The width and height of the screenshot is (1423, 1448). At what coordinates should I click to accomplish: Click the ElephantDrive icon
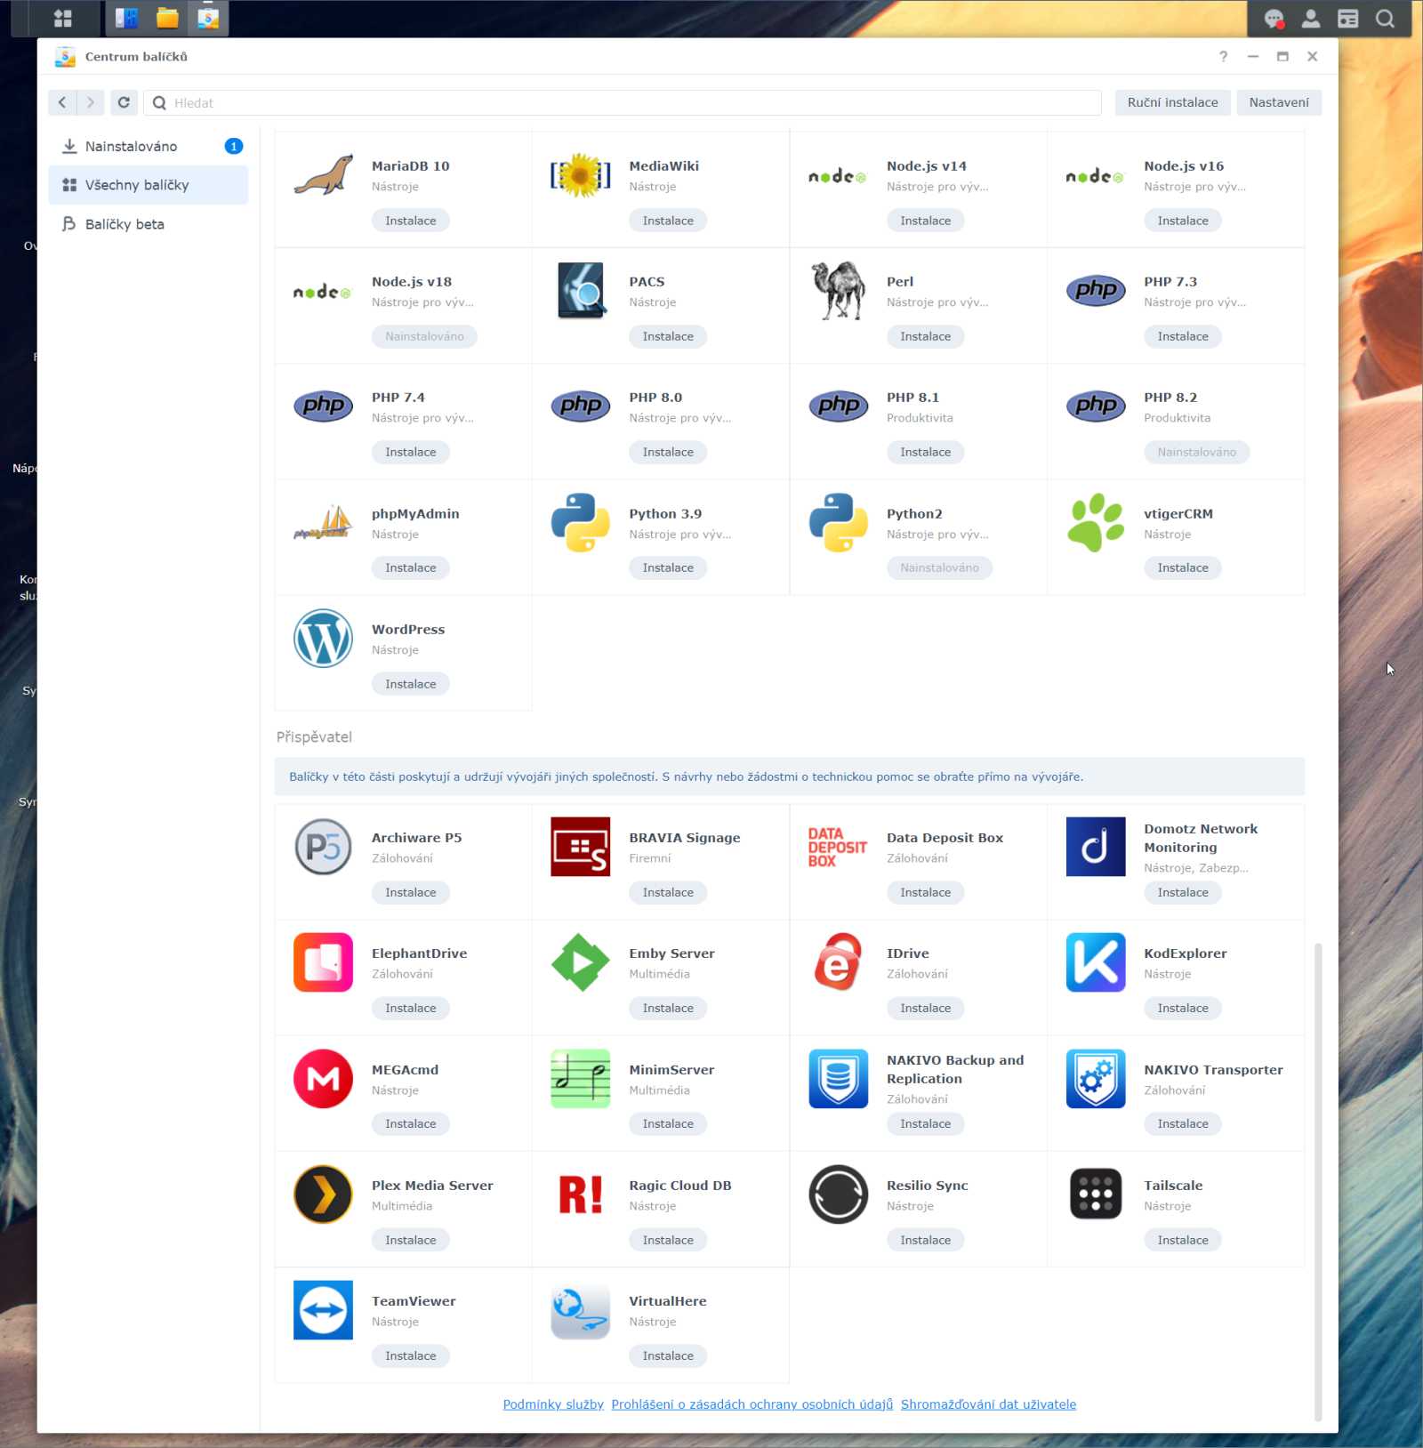click(323, 962)
